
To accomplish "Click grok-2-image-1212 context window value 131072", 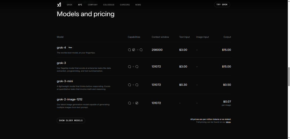I will click(156, 103).
